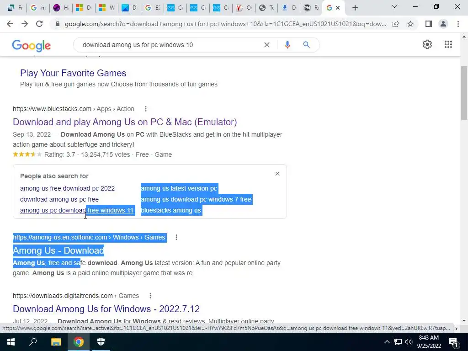Open File Explorer from the taskbar
Image resolution: width=468 pixels, height=351 pixels.
(56, 342)
